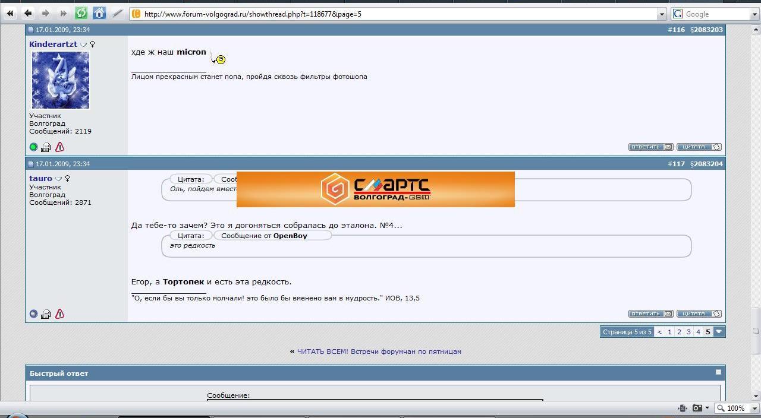This screenshot has height=418, width=761.
Task: Click tauro's offline status icon
Action: tap(33, 314)
